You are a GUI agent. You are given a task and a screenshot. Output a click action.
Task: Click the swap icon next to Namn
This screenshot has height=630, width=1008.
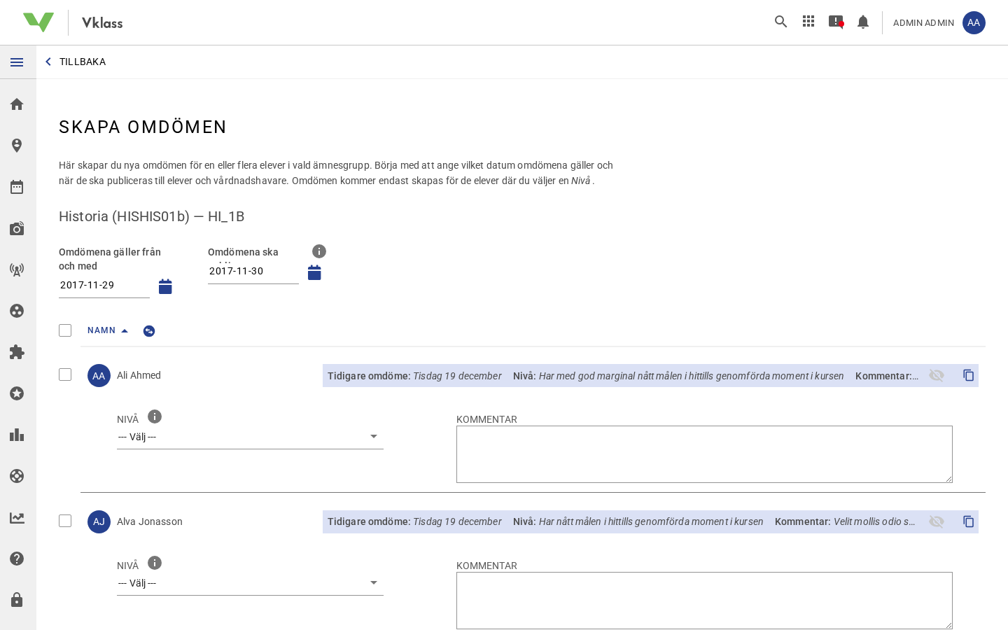pyautogui.click(x=149, y=331)
